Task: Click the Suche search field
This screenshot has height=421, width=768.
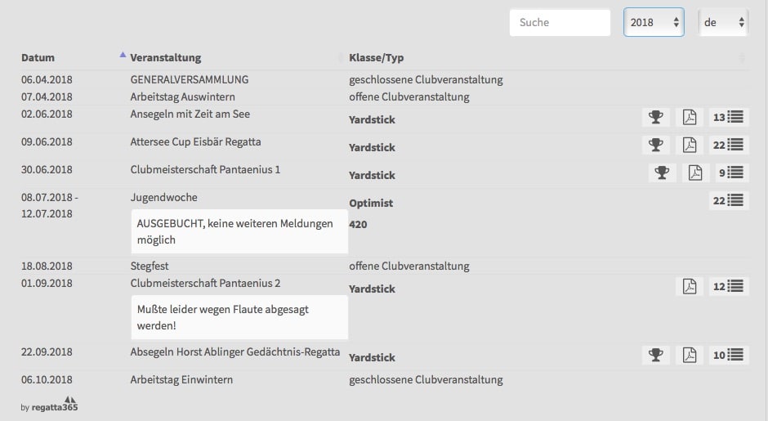Action: point(560,23)
